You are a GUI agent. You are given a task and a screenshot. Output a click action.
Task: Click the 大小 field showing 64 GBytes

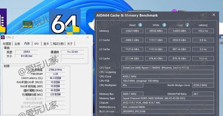26,56
